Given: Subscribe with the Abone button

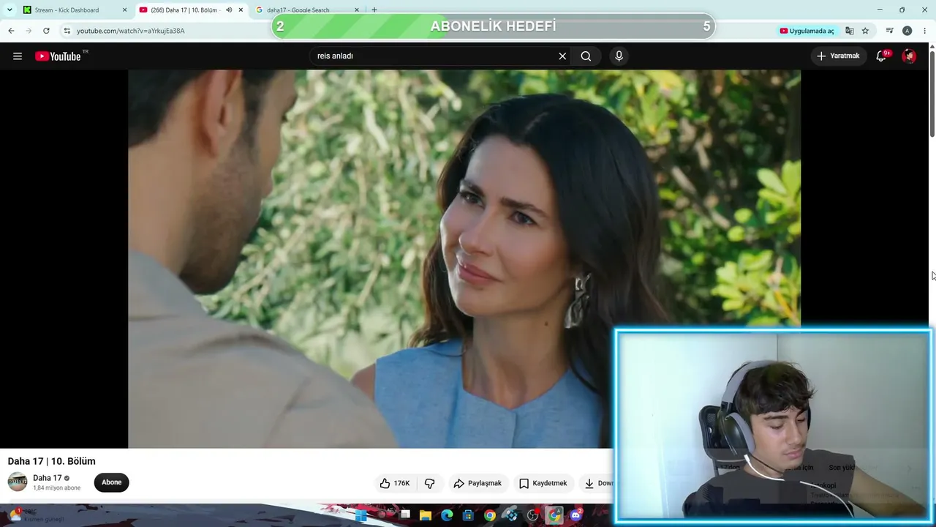Looking at the screenshot, I should pos(112,482).
